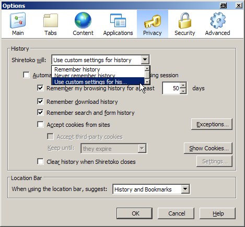Select the Advanced gear icon
Viewport: 245px width, 227px height.
pyautogui.click(x=218, y=20)
